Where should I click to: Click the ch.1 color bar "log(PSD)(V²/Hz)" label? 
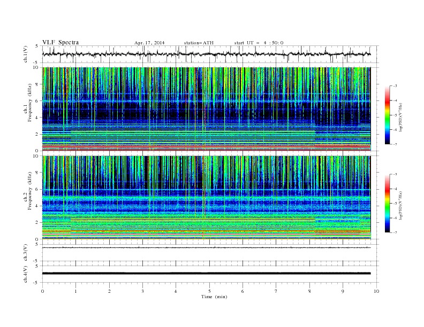pyautogui.click(x=400, y=116)
